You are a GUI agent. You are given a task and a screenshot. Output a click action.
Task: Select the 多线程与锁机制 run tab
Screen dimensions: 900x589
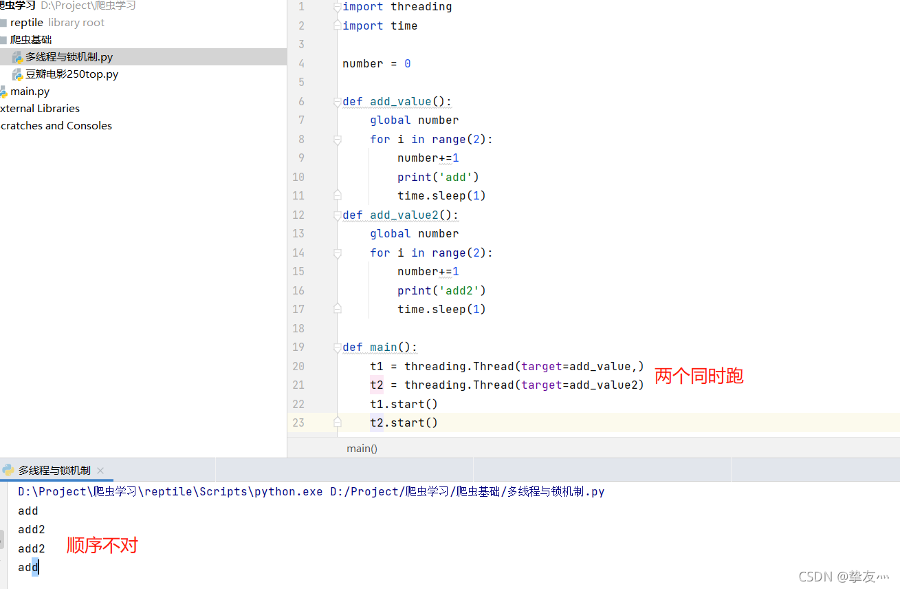click(x=54, y=471)
